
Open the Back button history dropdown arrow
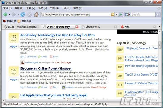[x=9, y=15]
